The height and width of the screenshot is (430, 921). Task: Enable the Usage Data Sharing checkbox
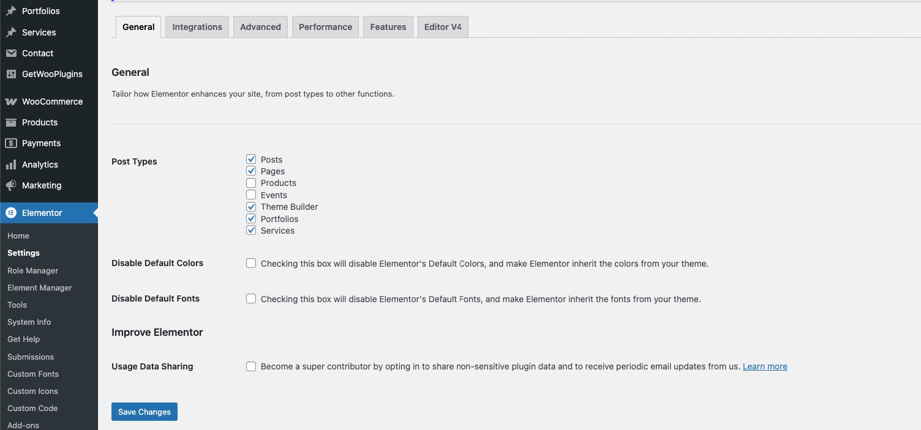pyautogui.click(x=251, y=366)
